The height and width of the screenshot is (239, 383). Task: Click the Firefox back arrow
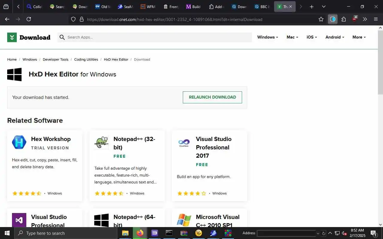7,19
